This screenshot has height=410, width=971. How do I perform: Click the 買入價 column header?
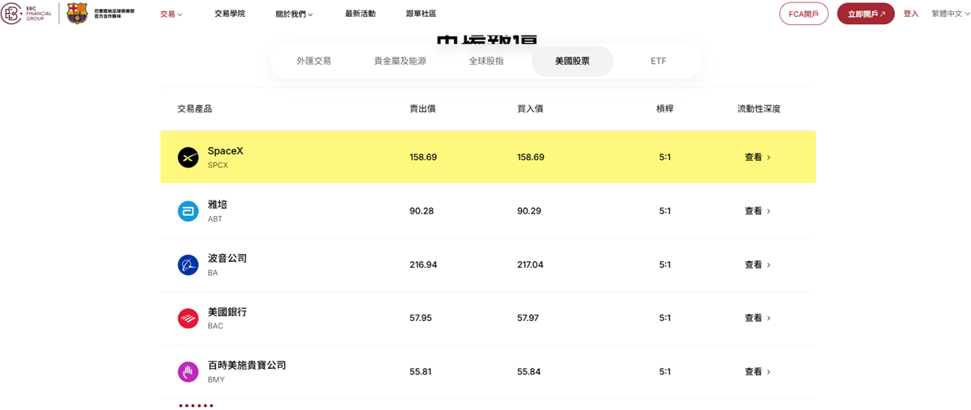click(x=530, y=108)
